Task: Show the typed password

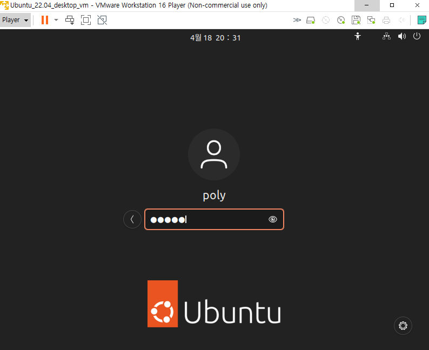Action: (273, 219)
